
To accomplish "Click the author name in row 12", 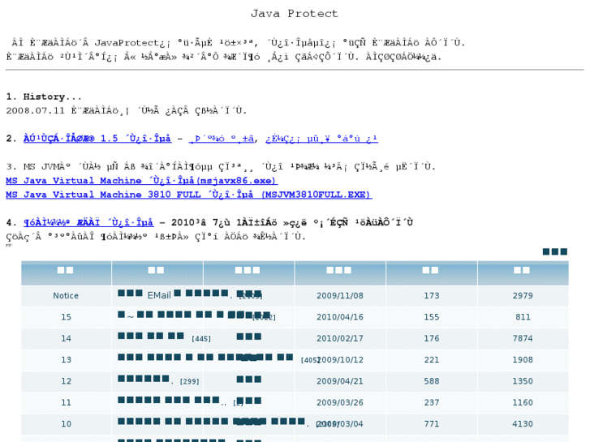I will 248,380.
